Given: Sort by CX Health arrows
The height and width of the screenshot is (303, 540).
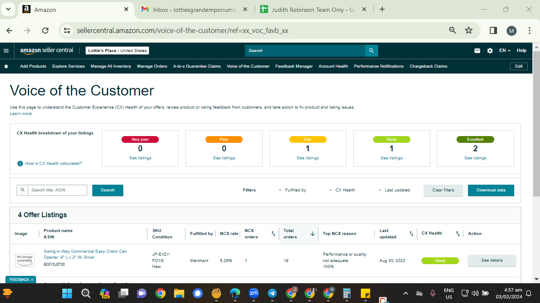Looking at the screenshot, I should click(458, 234).
